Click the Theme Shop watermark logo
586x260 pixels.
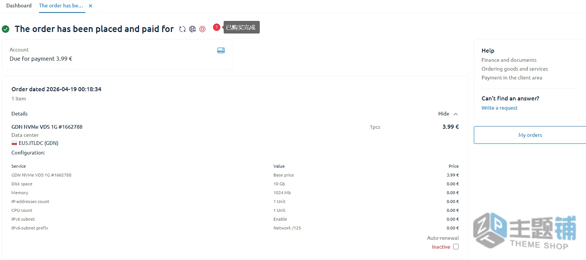tap(525, 231)
